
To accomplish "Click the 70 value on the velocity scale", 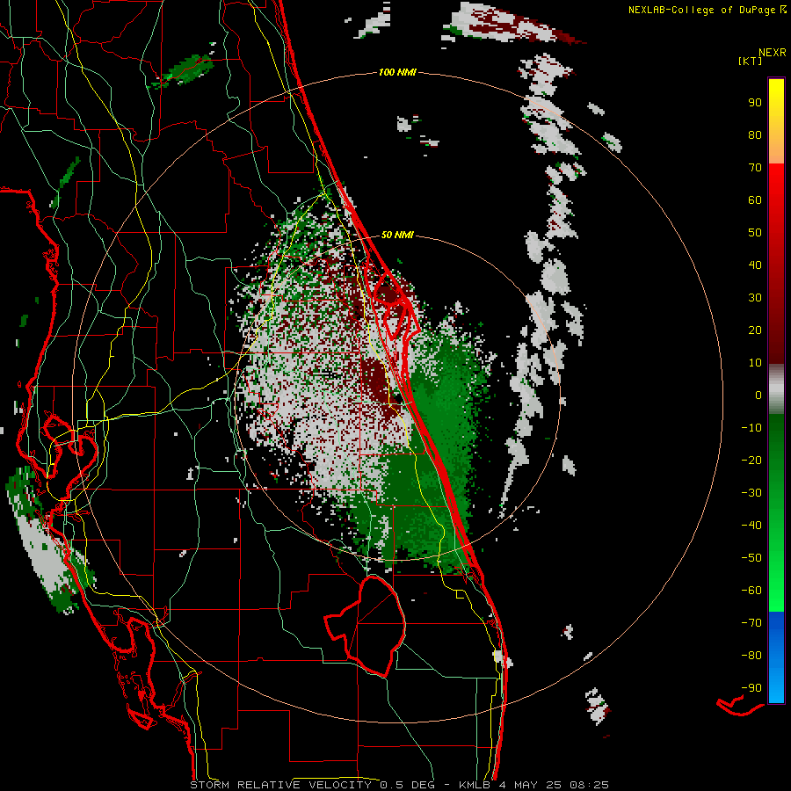I will pyautogui.click(x=755, y=168).
